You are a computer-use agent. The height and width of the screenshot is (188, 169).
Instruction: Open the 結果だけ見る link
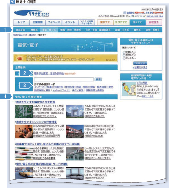(x=141, y=67)
